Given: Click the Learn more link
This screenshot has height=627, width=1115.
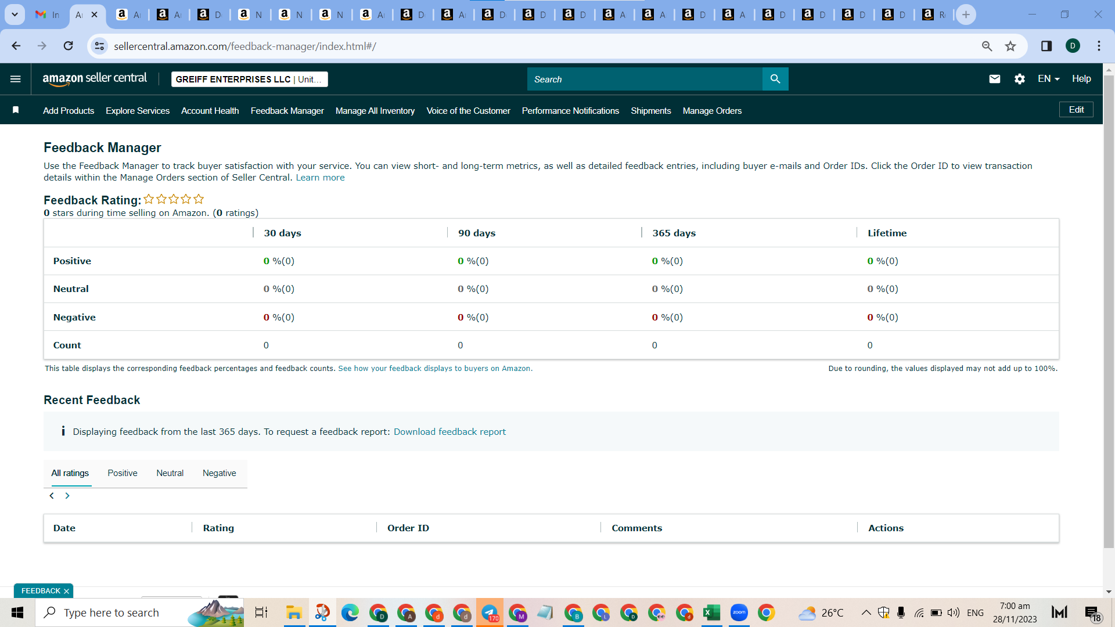Looking at the screenshot, I should tap(321, 178).
